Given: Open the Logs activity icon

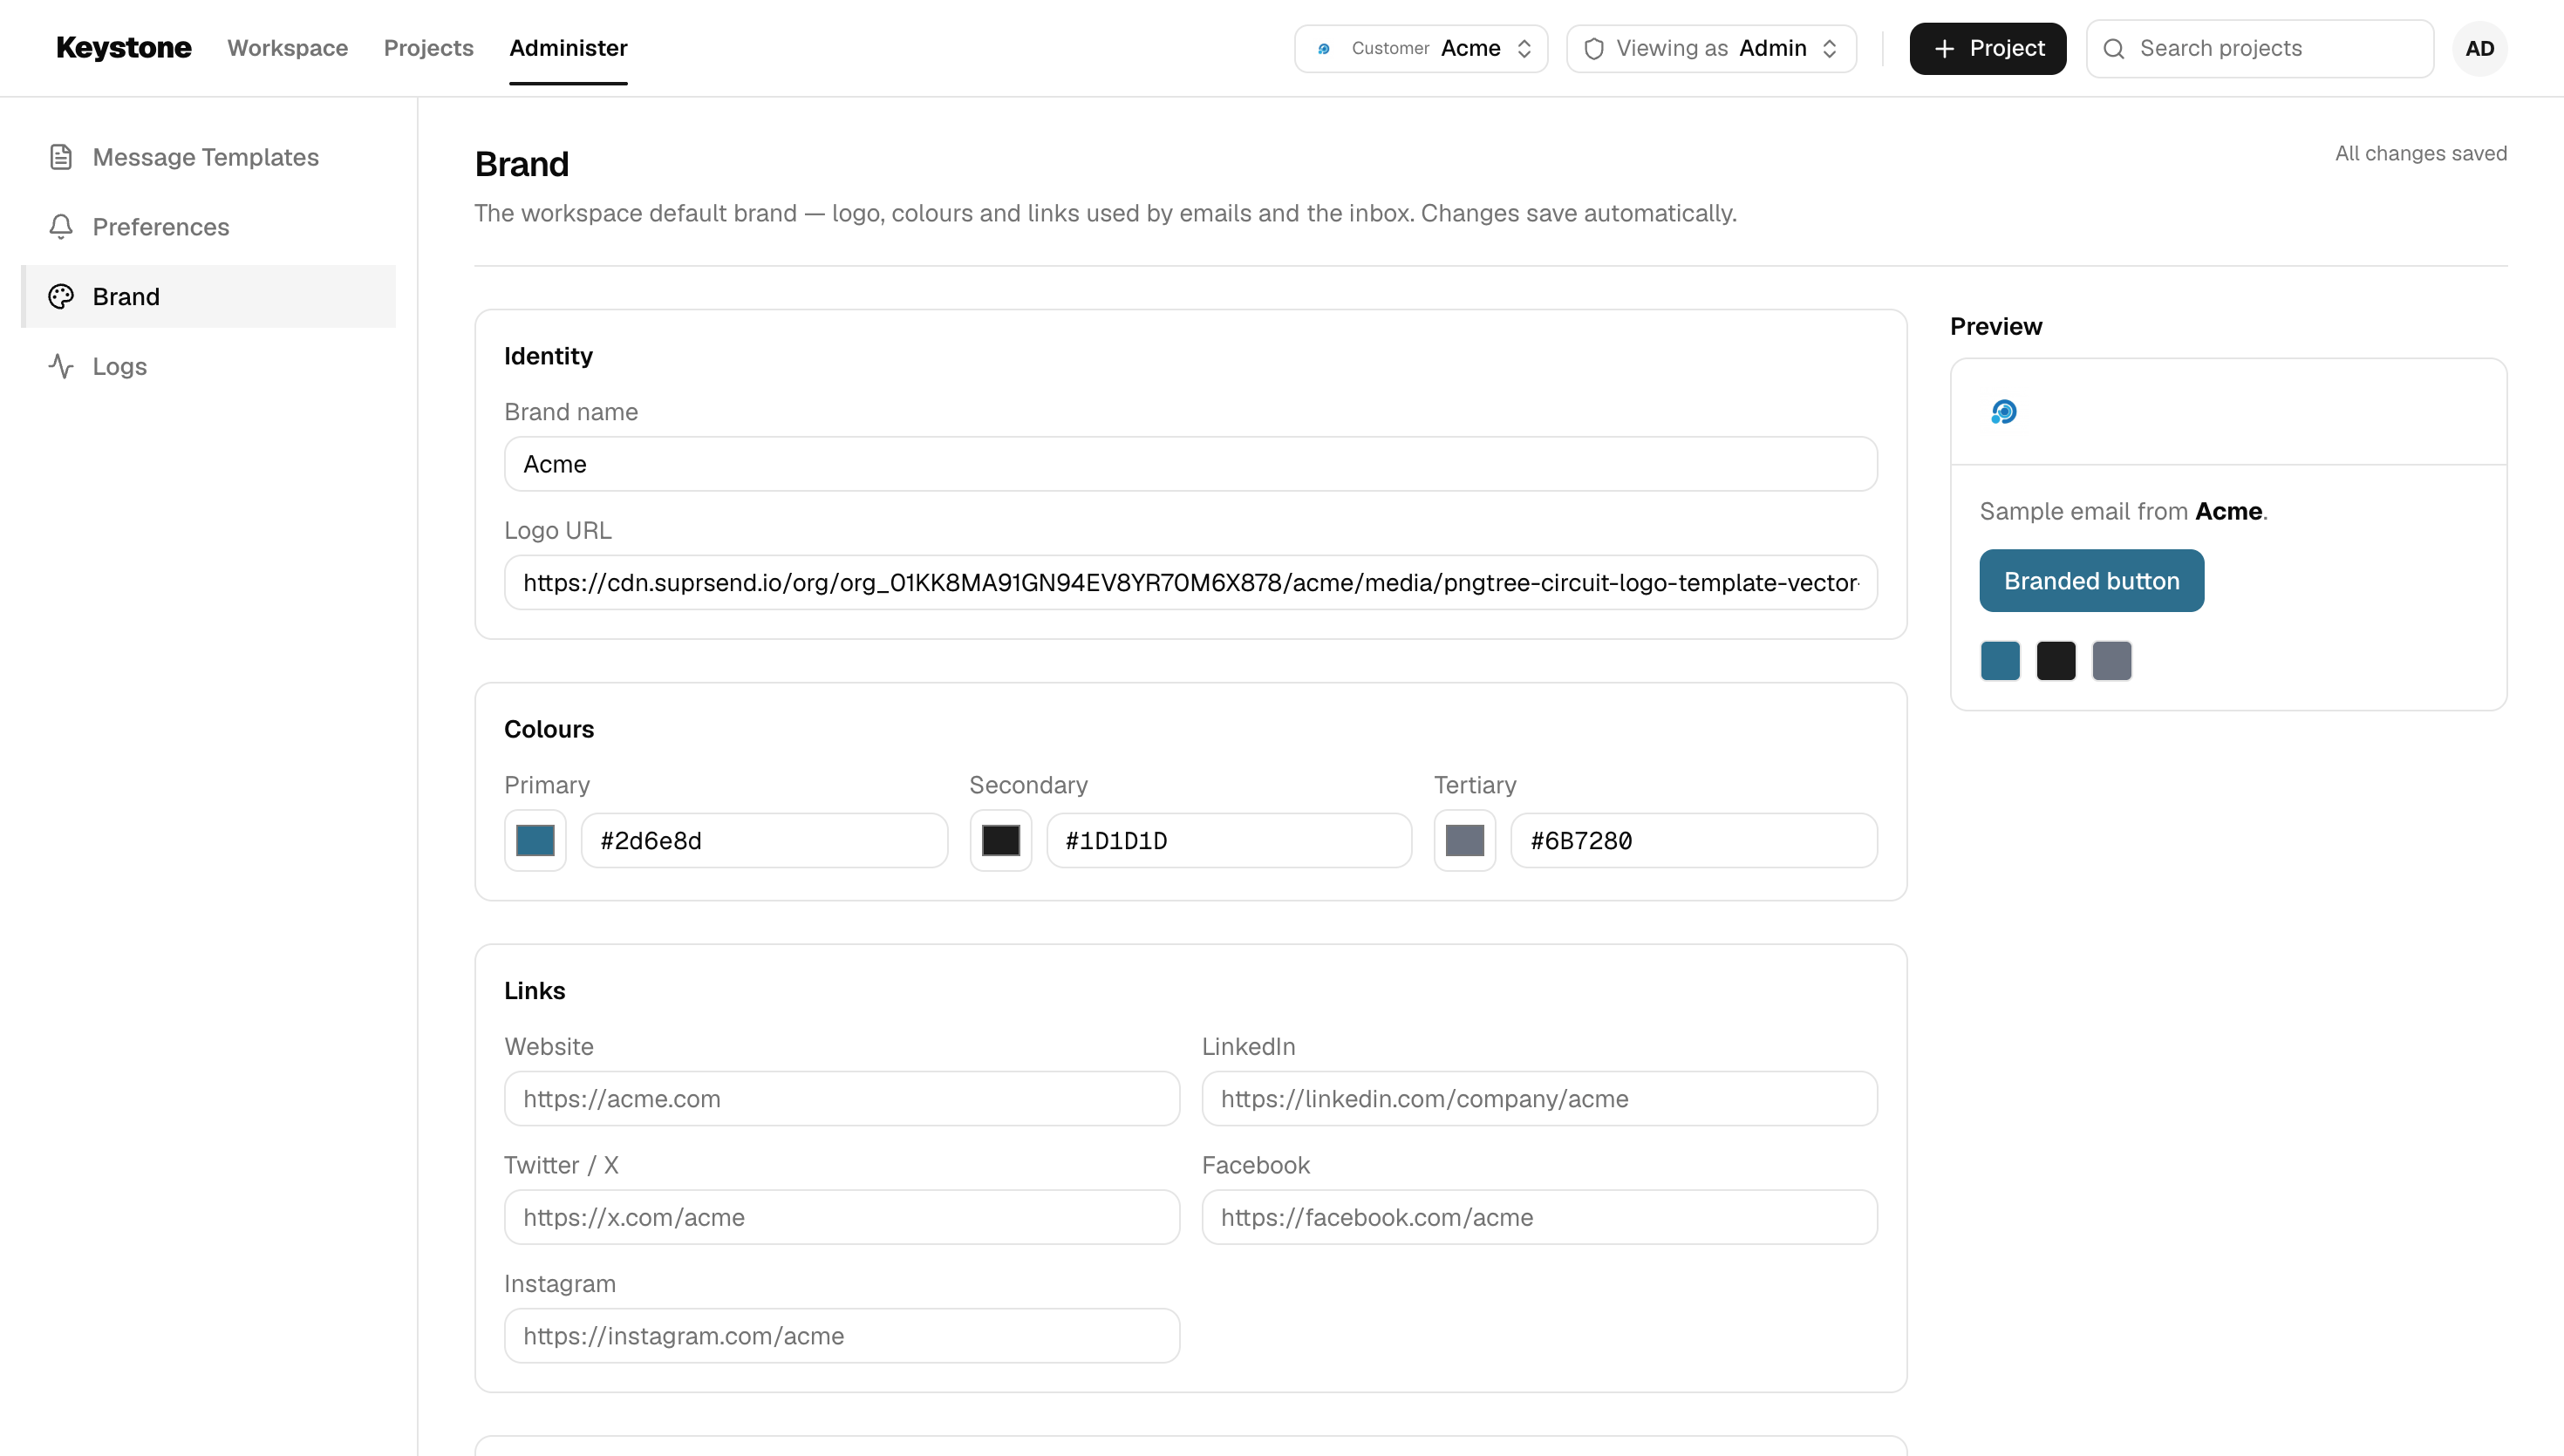Looking at the screenshot, I should coord(61,366).
